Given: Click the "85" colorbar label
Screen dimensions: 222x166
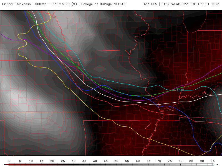Looking at the screenshot, I should (x=191, y=161).
